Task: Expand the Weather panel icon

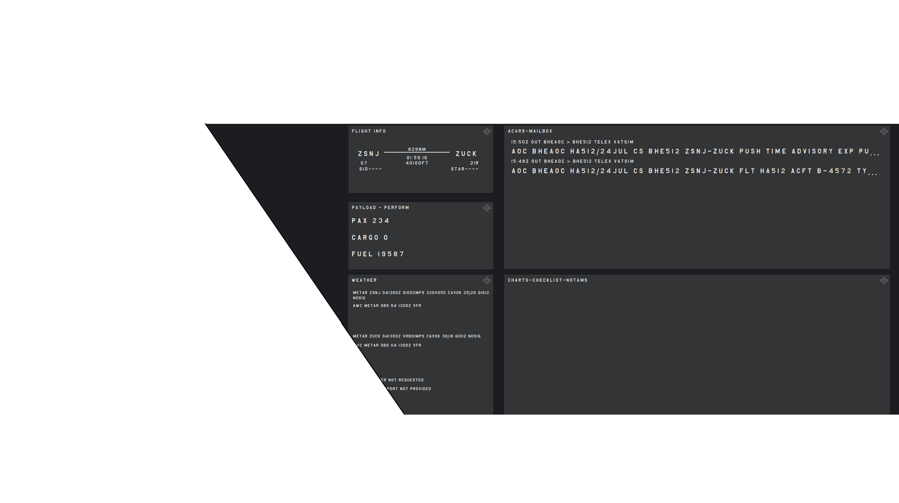Action: tap(487, 280)
